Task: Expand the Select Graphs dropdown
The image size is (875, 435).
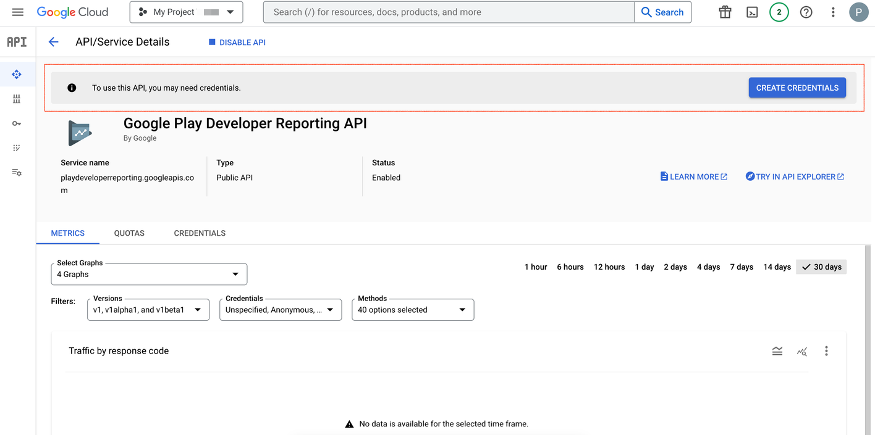Action: coord(149,274)
